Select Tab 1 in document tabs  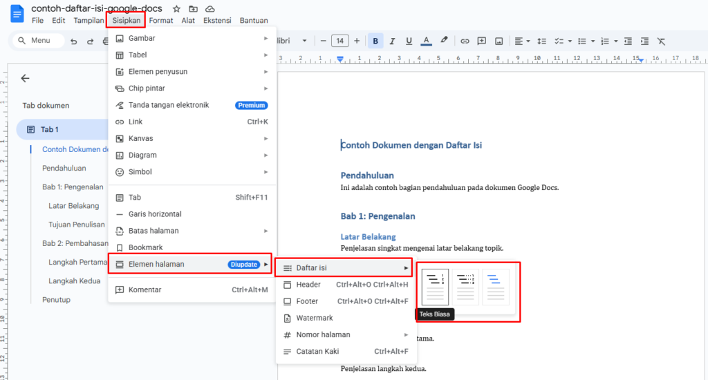coord(62,129)
